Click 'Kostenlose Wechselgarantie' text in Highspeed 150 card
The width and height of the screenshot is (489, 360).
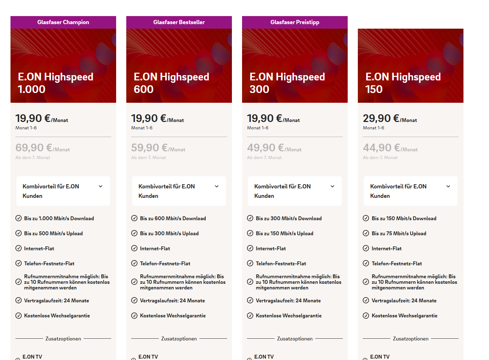coord(404,316)
